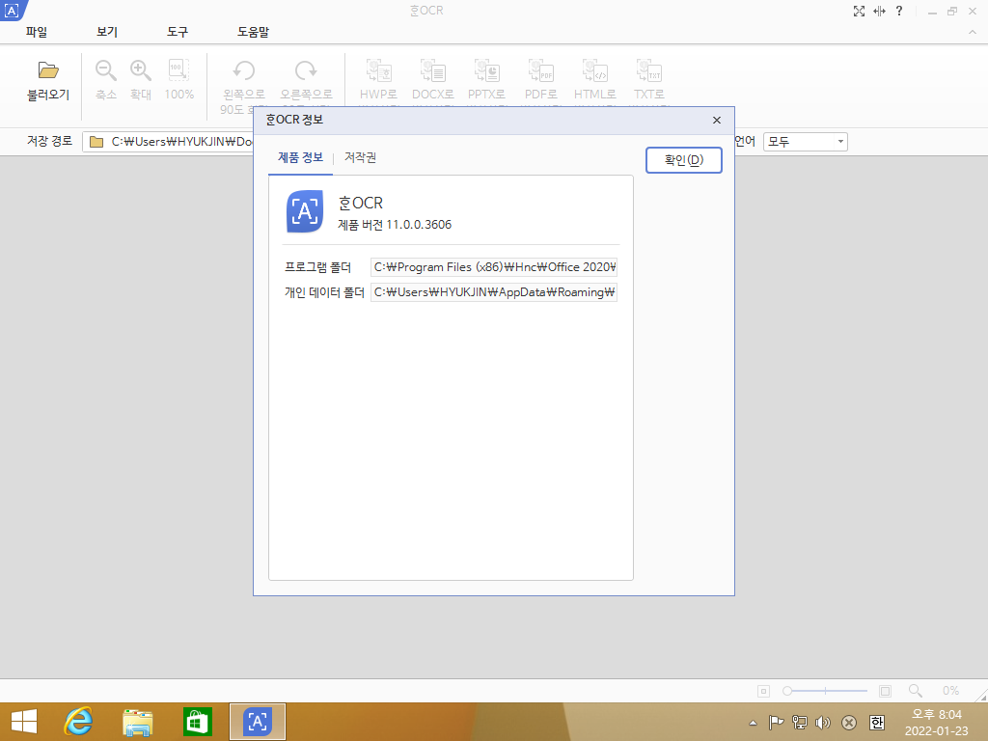
Task: Click the 0% zoom value in status bar
Action: point(950,691)
